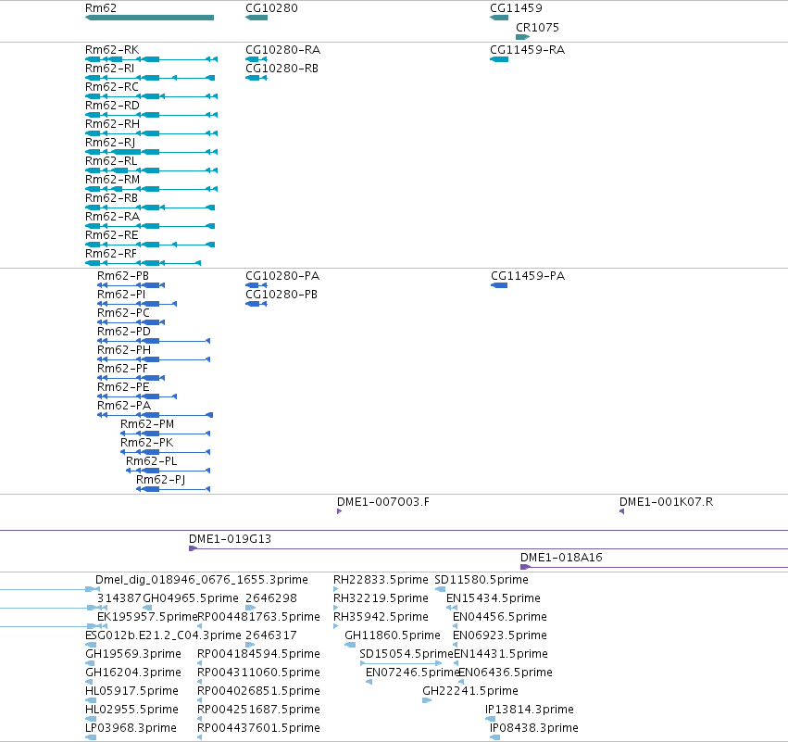
Task: Select transcript Rm62-RJ label
Action: [110, 143]
